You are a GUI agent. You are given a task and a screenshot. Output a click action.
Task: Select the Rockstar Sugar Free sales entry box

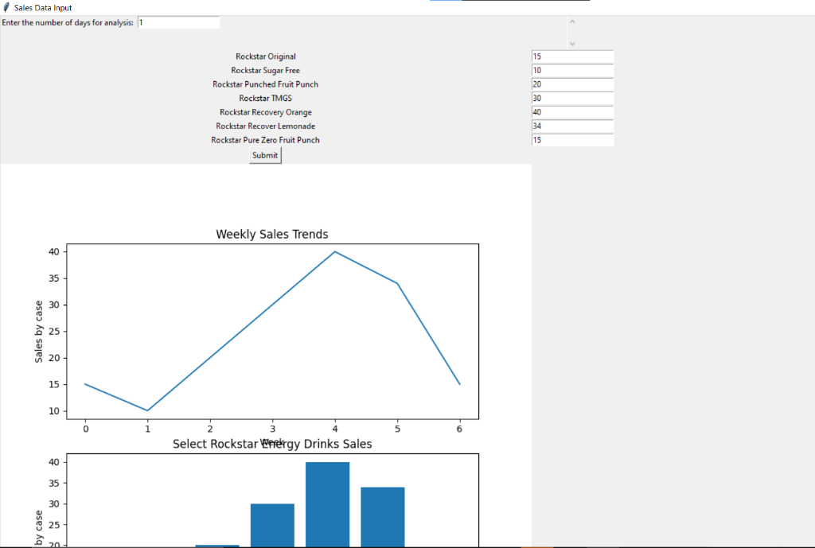(572, 70)
